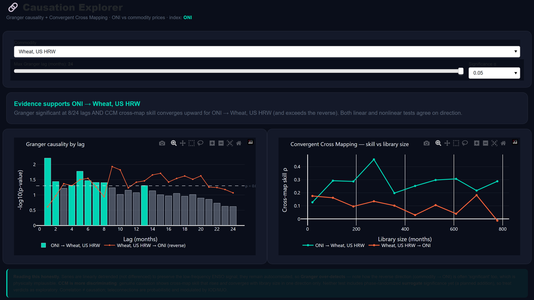
Task: Reset axes with home icon in Granger chart
Action: [239, 143]
